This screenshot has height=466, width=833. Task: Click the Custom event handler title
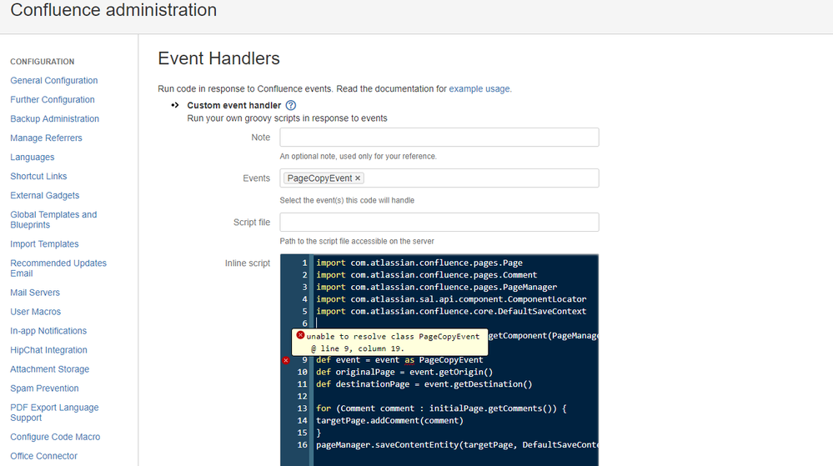(x=233, y=105)
